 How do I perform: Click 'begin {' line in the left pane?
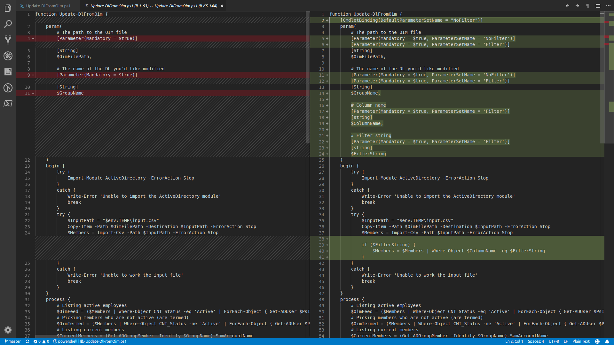[x=55, y=166]
